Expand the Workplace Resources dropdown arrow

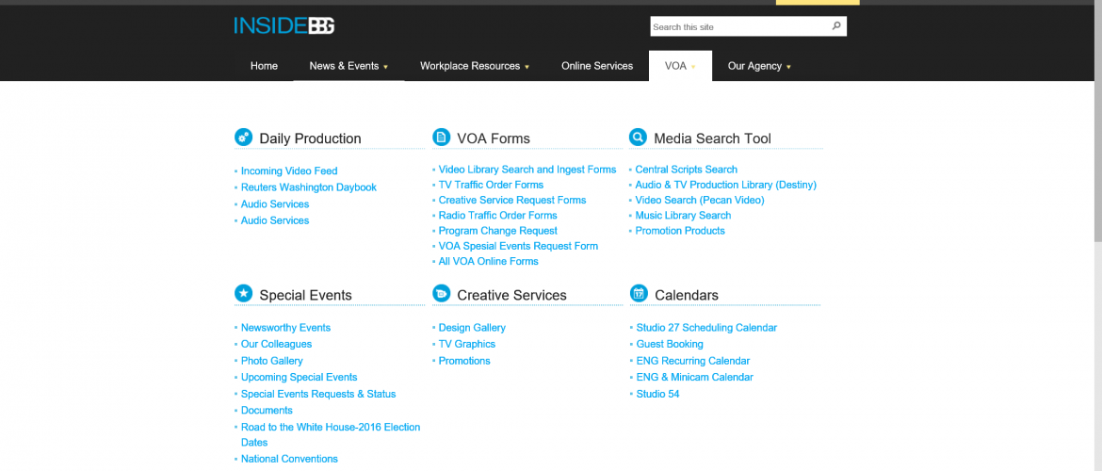(x=527, y=67)
